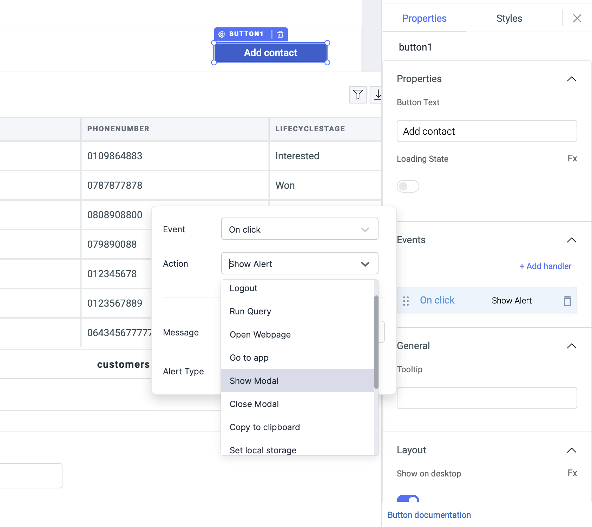Grab the drag handle on the On click handler
This screenshot has width=592, height=527.
point(406,301)
